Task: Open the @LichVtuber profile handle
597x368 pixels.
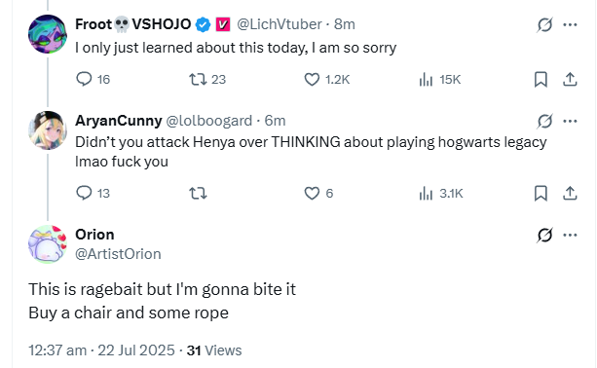Action: (280, 24)
